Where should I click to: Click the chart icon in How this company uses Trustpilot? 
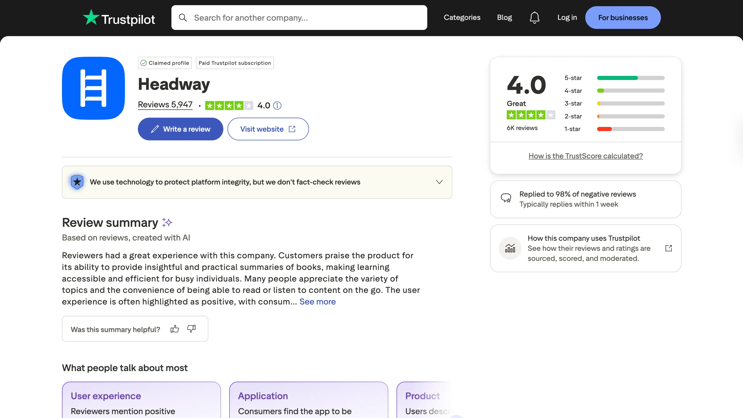click(x=510, y=248)
